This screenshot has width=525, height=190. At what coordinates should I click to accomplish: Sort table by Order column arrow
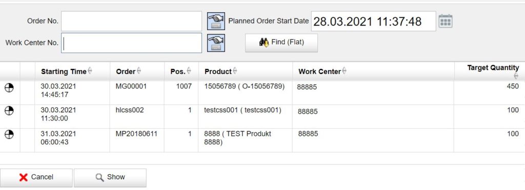coord(139,71)
